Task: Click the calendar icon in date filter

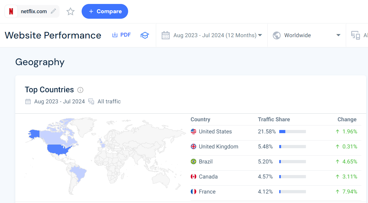Action: click(x=166, y=35)
